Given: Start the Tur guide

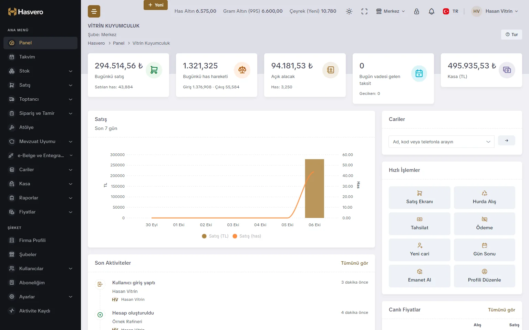Looking at the screenshot, I should pos(512,34).
